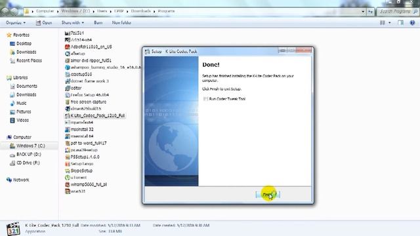Open Downloads under Libraries
This screenshot has height=236, width=420.
[26, 94]
